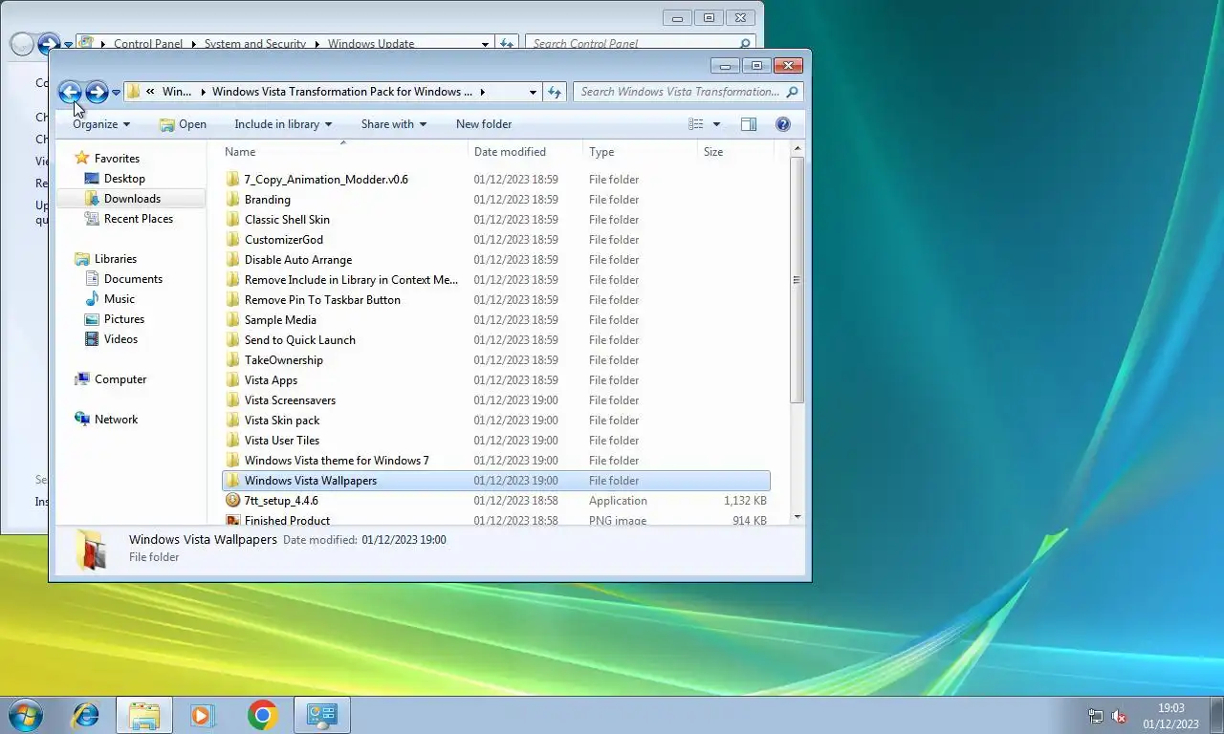Open Google Chrome from taskbar

[262, 715]
